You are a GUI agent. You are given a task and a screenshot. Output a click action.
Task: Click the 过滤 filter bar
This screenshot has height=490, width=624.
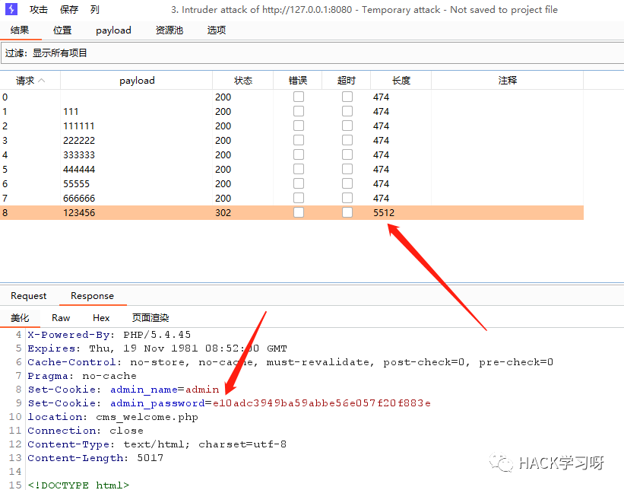pos(312,53)
